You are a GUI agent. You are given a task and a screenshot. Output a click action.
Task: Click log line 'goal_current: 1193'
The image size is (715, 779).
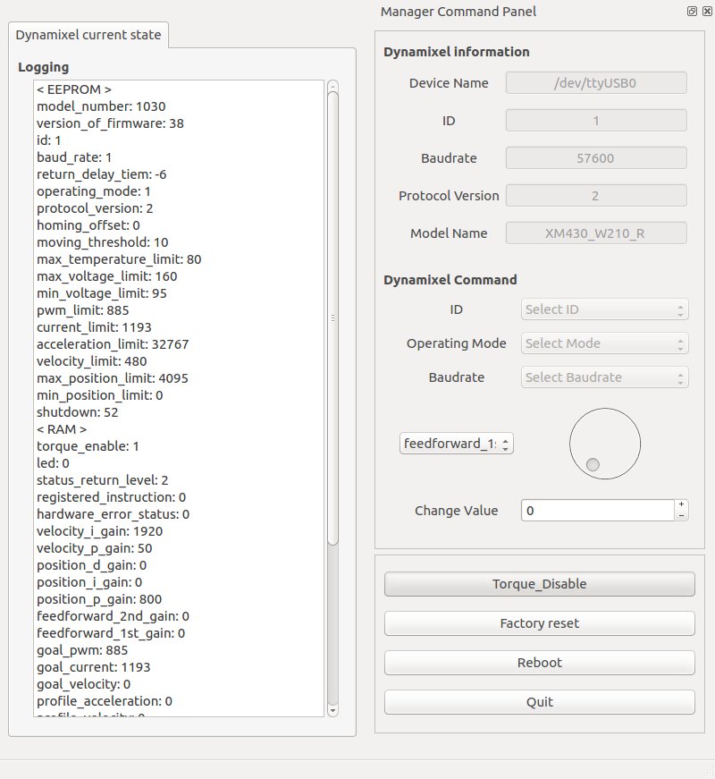tap(93, 667)
